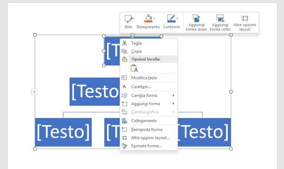Screen dimensions: 284x169
Task: Expand the Contorno outline color dropdown arrow
Action: (177, 19)
